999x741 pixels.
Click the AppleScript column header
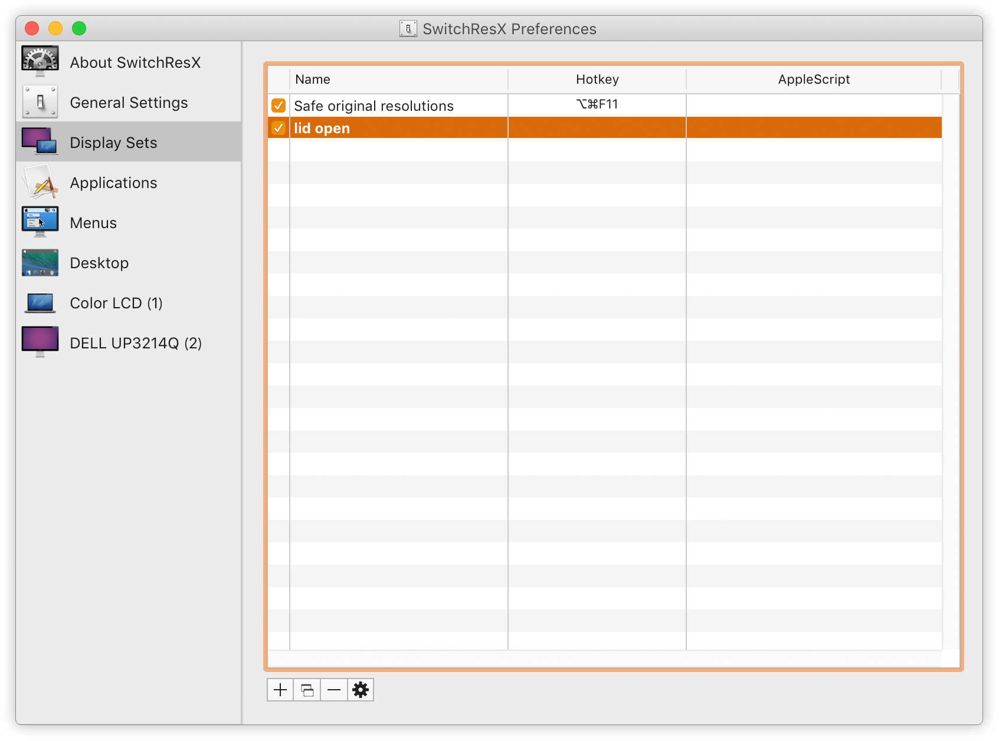point(814,80)
